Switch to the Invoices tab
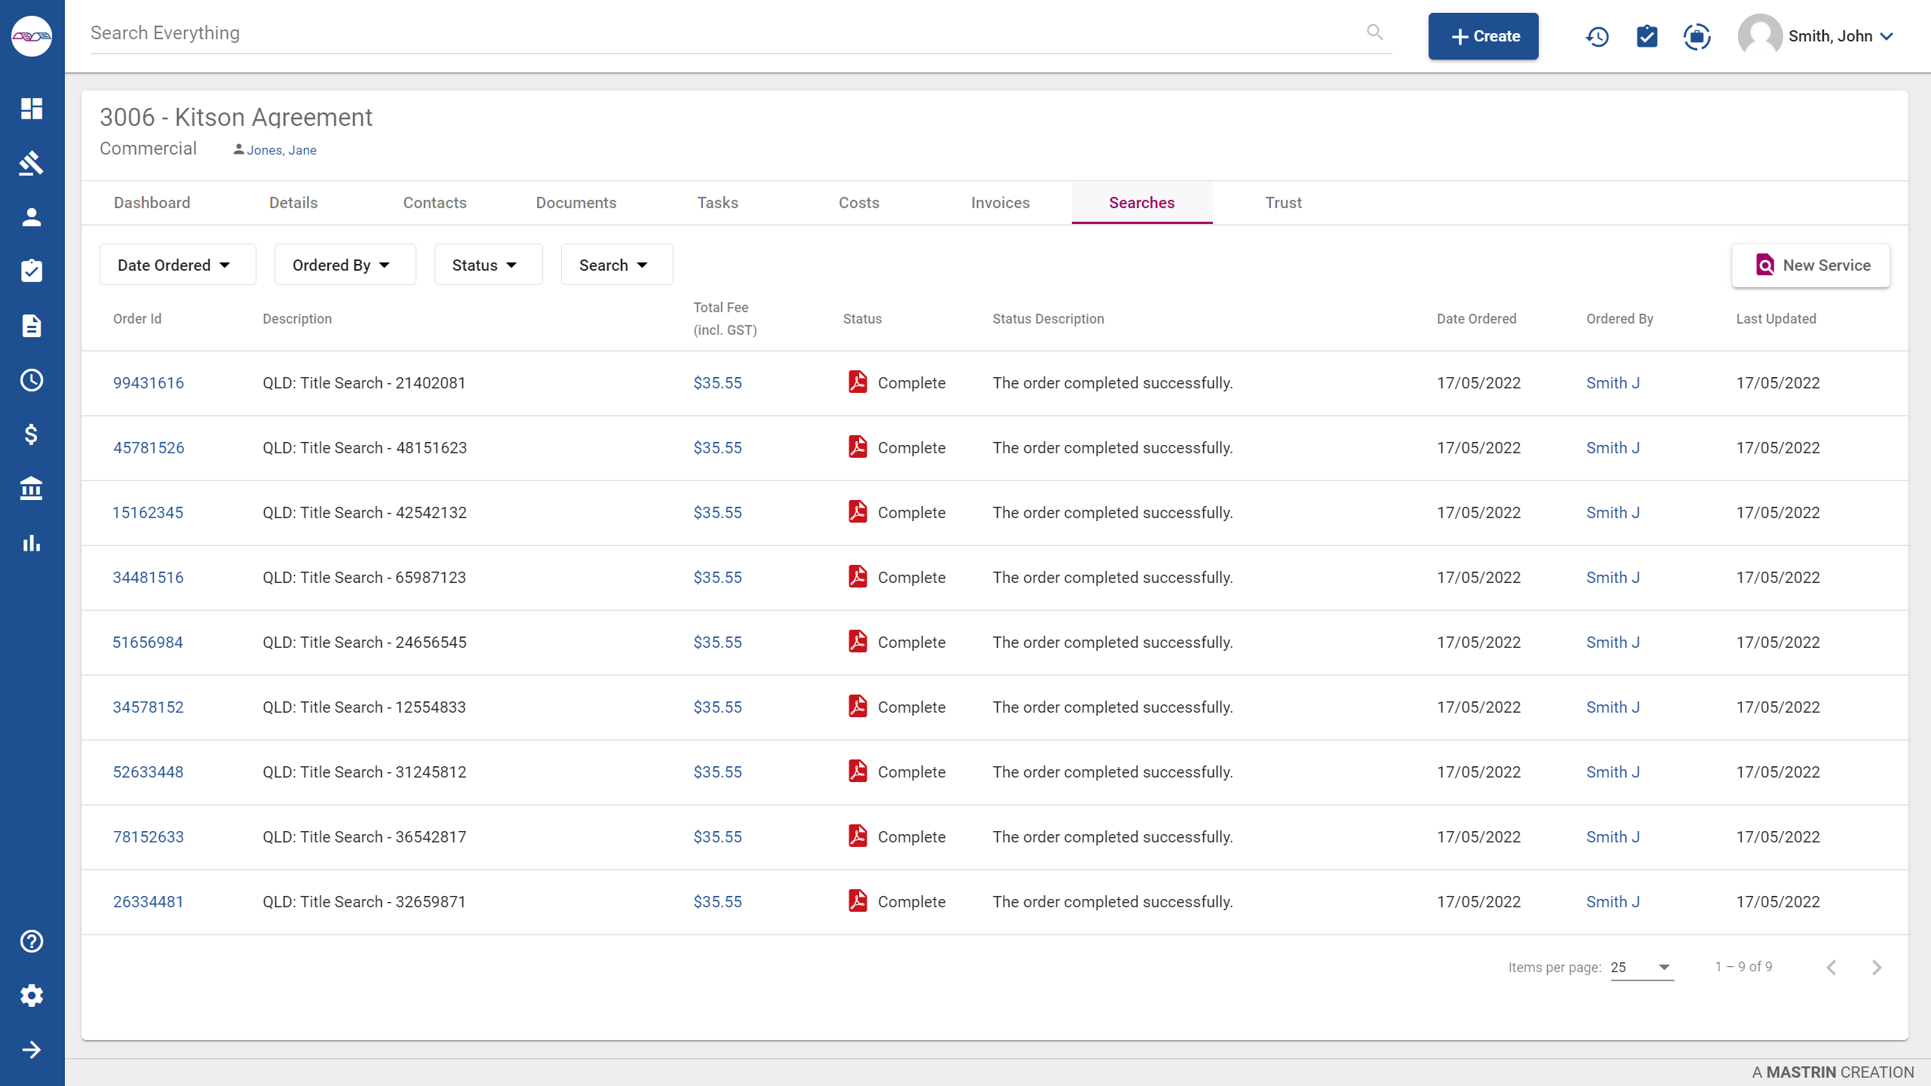The image size is (1931, 1086). (x=1001, y=203)
